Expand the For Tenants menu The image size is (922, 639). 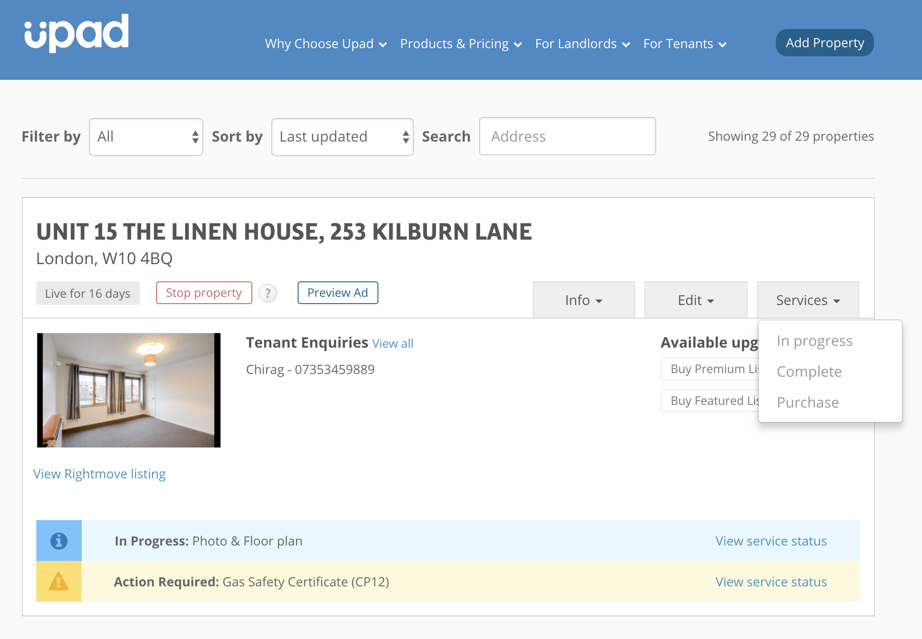click(x=685, y=44)
